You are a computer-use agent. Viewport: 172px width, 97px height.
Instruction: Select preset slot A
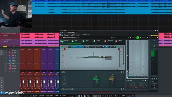pyautogui.click(x=153, y=54)
